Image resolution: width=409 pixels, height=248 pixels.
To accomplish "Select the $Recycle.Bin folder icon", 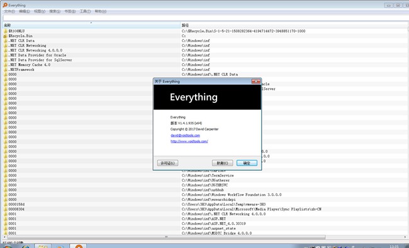I will 6,36.
